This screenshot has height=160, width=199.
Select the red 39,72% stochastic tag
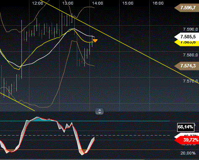pos(187,140)
